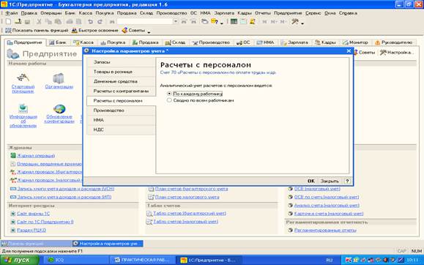This screenshot has width=424, height=265.
Task: Open План счетов налогового учета link
Action: coord(187,197)
